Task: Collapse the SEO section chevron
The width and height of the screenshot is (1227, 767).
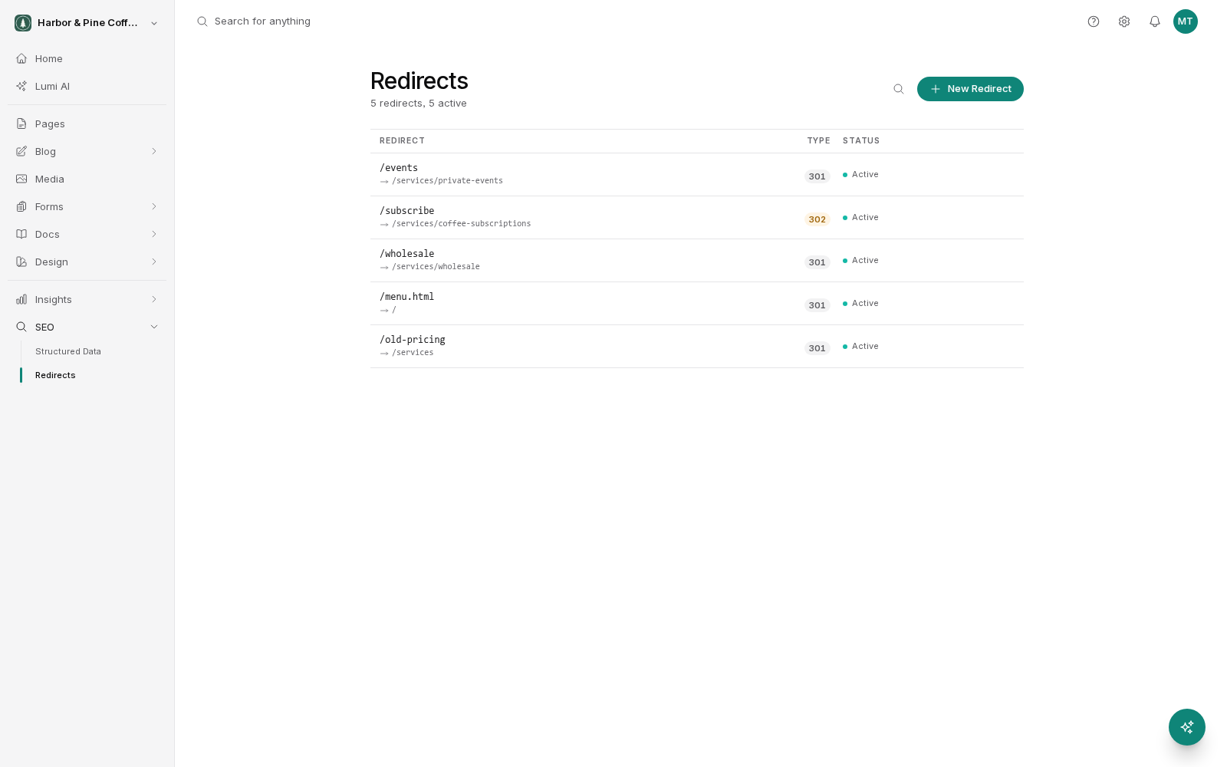Action: tap(154, 327)
